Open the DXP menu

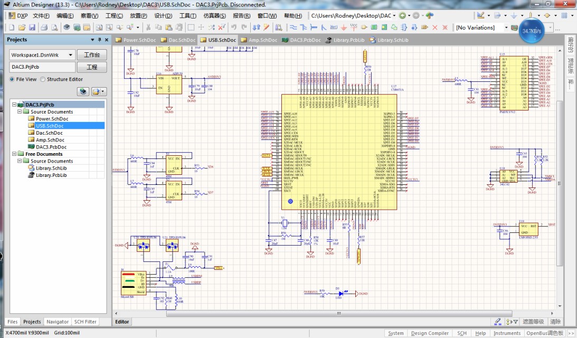18,15
